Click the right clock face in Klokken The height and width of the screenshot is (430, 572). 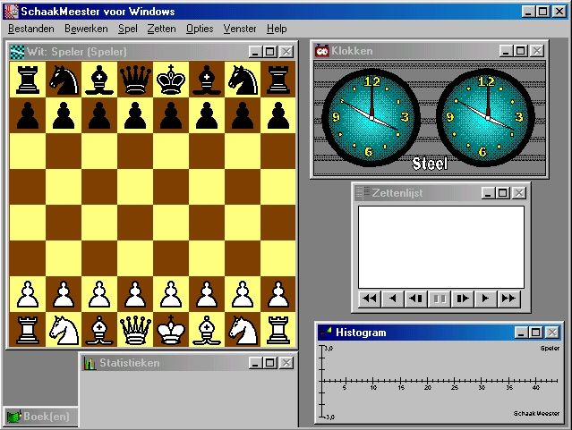(x=485, y=117)
